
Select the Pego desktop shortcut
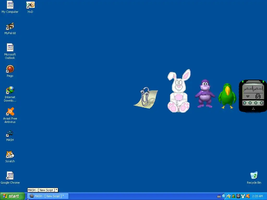(10, 71)
